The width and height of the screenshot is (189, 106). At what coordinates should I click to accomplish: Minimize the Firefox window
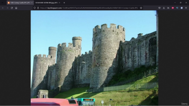tap(175, 3)
